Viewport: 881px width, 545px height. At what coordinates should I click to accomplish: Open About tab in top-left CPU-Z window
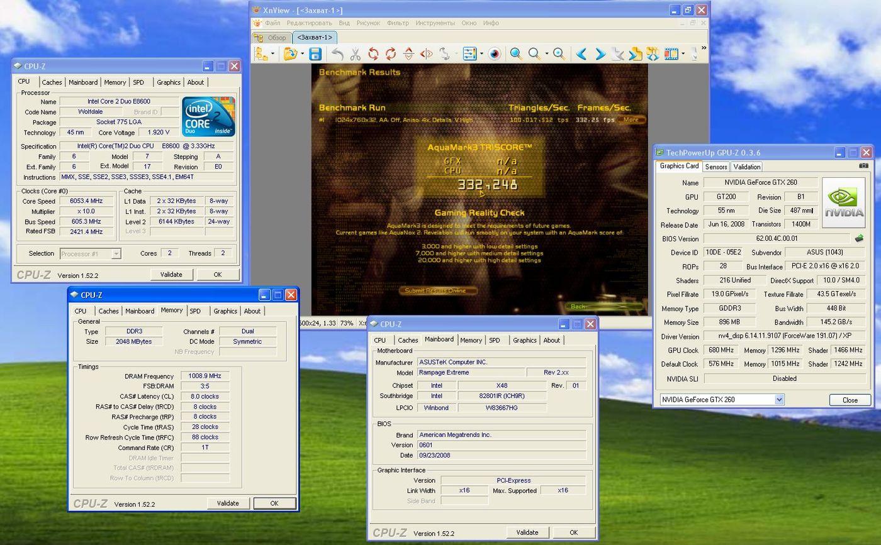coord(196,82)
